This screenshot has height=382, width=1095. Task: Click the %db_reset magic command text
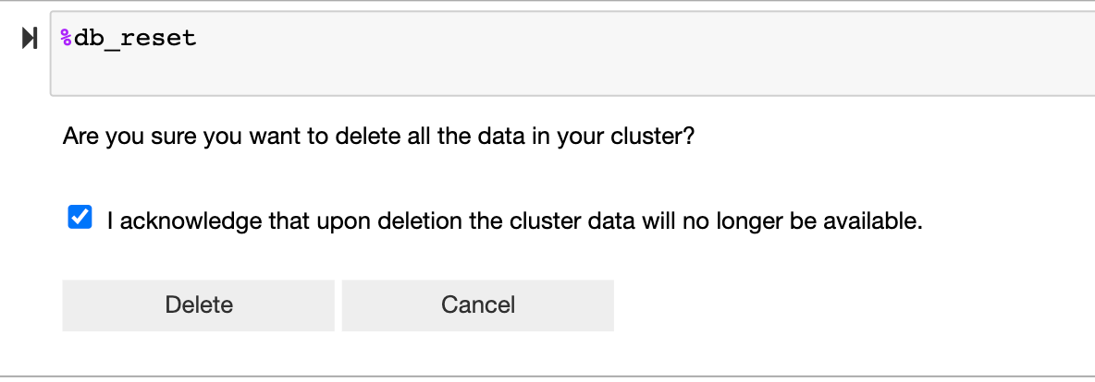(128, 39)
